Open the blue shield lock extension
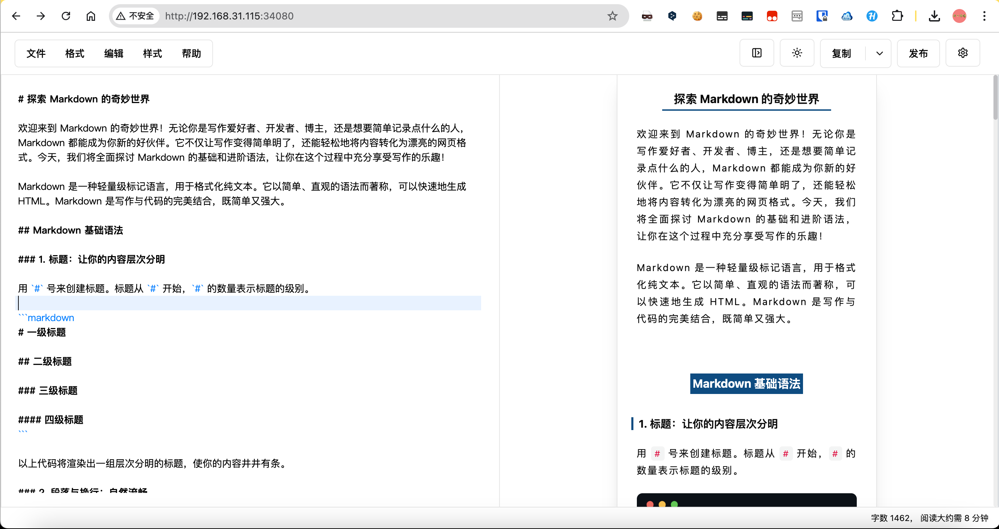 coord(822,16)
